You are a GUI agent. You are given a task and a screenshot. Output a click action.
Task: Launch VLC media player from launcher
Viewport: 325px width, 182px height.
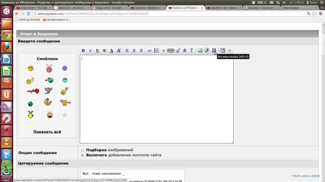coord(7,143)
